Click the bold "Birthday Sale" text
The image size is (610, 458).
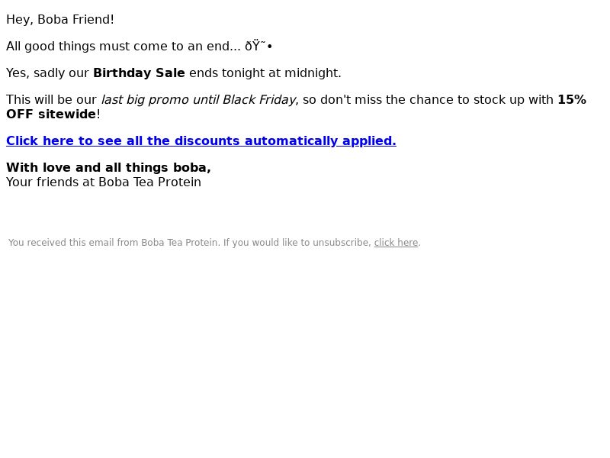pyautogui.click(x=139, y=73)
